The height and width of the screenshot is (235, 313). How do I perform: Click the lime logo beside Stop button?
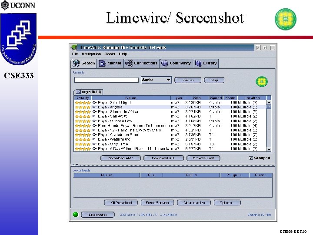click(262, 81)
